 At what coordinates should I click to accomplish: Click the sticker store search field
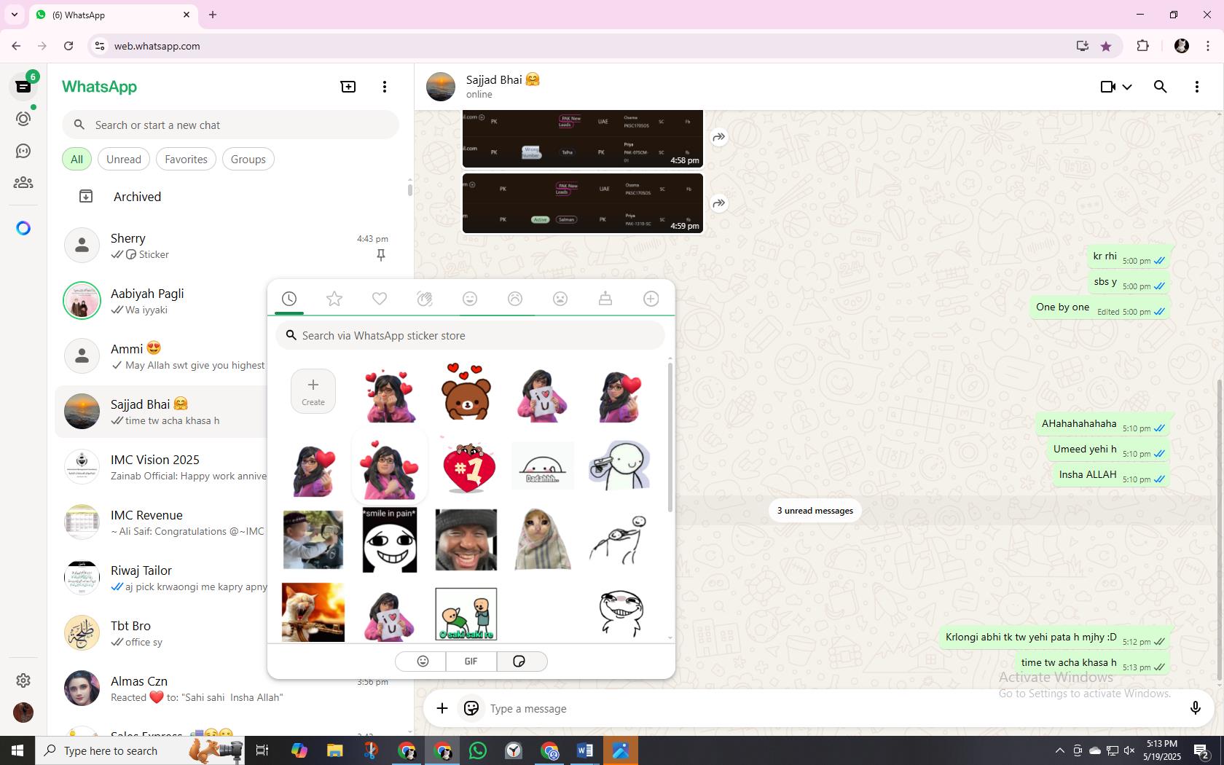point(470,335)
